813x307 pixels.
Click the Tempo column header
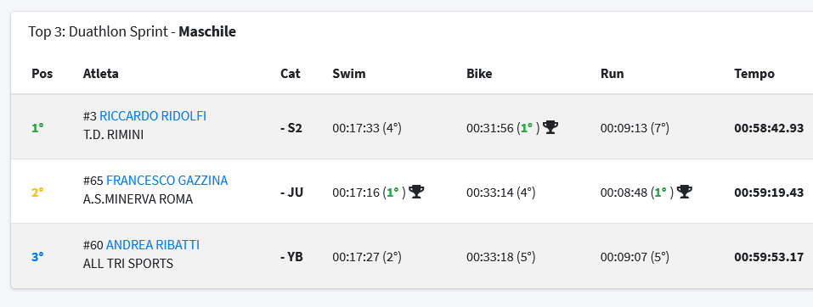tap(754, 74)
